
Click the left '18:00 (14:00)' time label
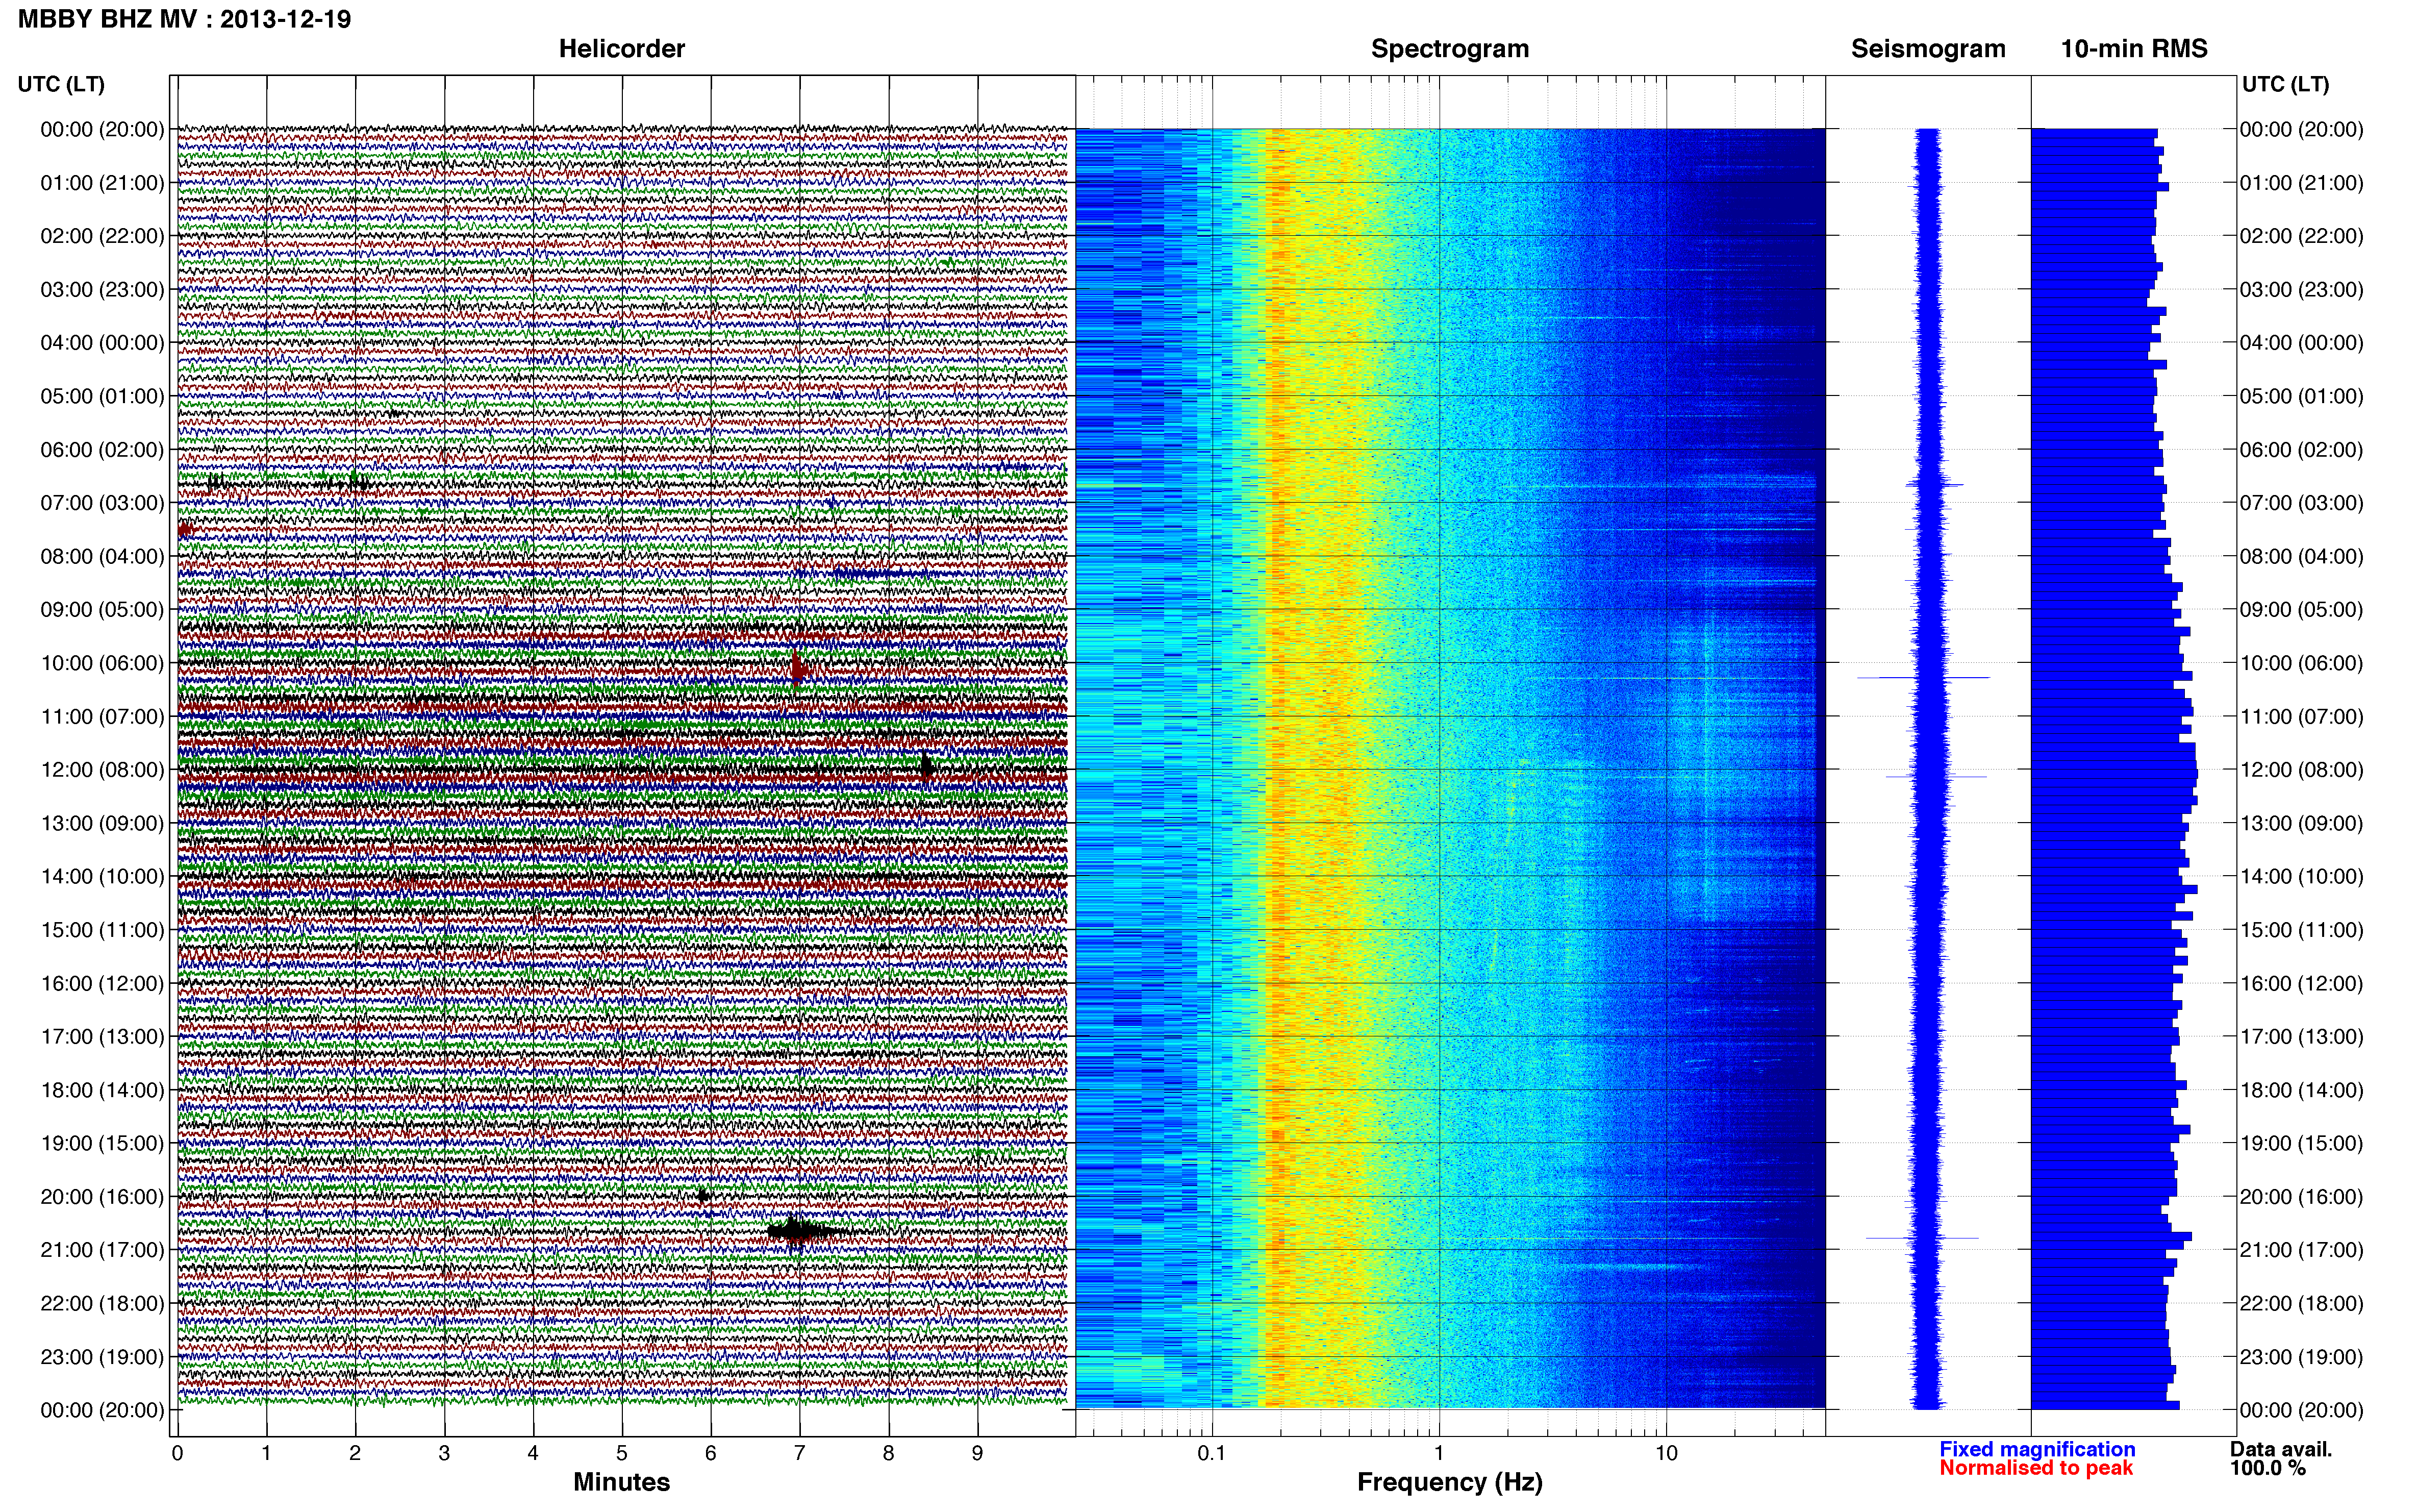click(102, 1090)
